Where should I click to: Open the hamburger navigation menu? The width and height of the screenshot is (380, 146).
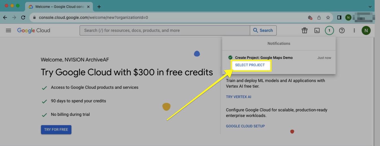click(x=8, y=30)
